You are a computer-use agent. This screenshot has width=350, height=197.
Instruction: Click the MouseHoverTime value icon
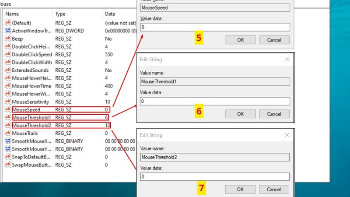(x=7, y=86)
